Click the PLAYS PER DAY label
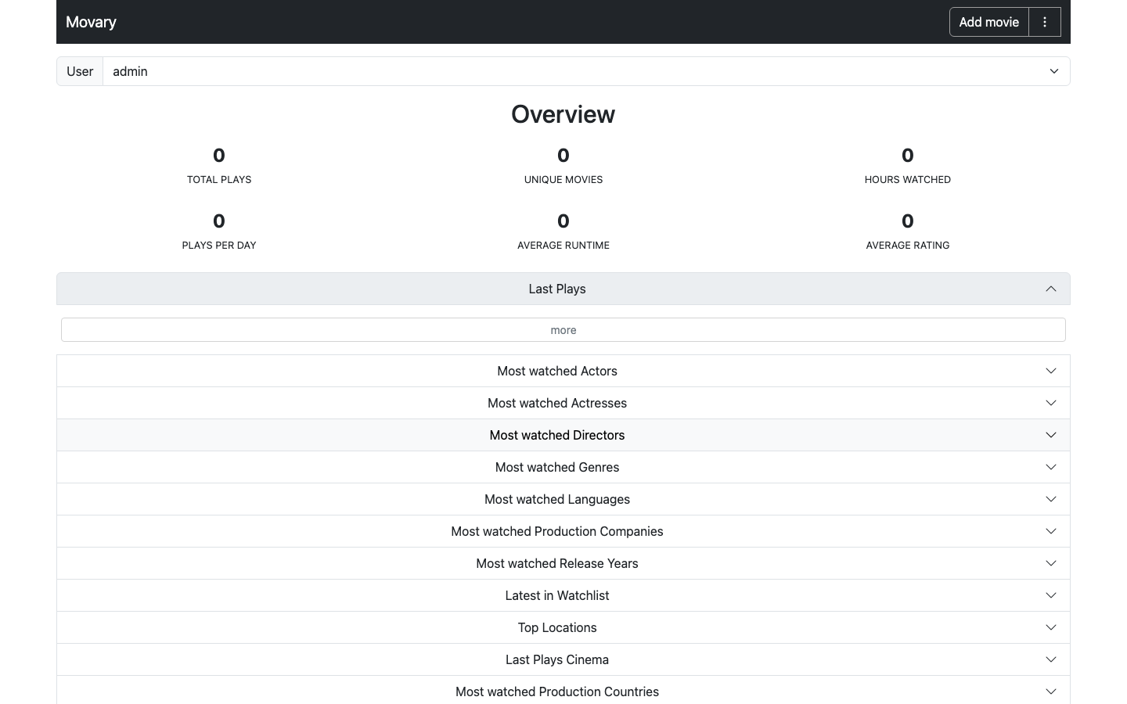 tap(219, 246)
